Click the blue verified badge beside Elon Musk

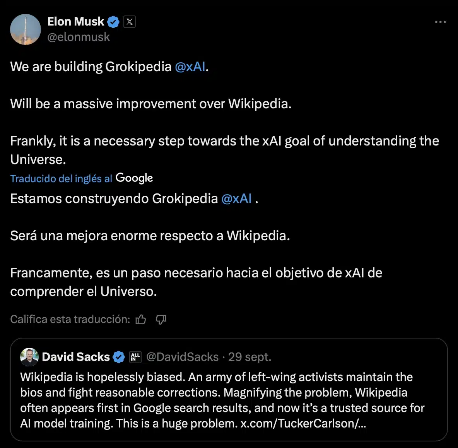[113, 22]
